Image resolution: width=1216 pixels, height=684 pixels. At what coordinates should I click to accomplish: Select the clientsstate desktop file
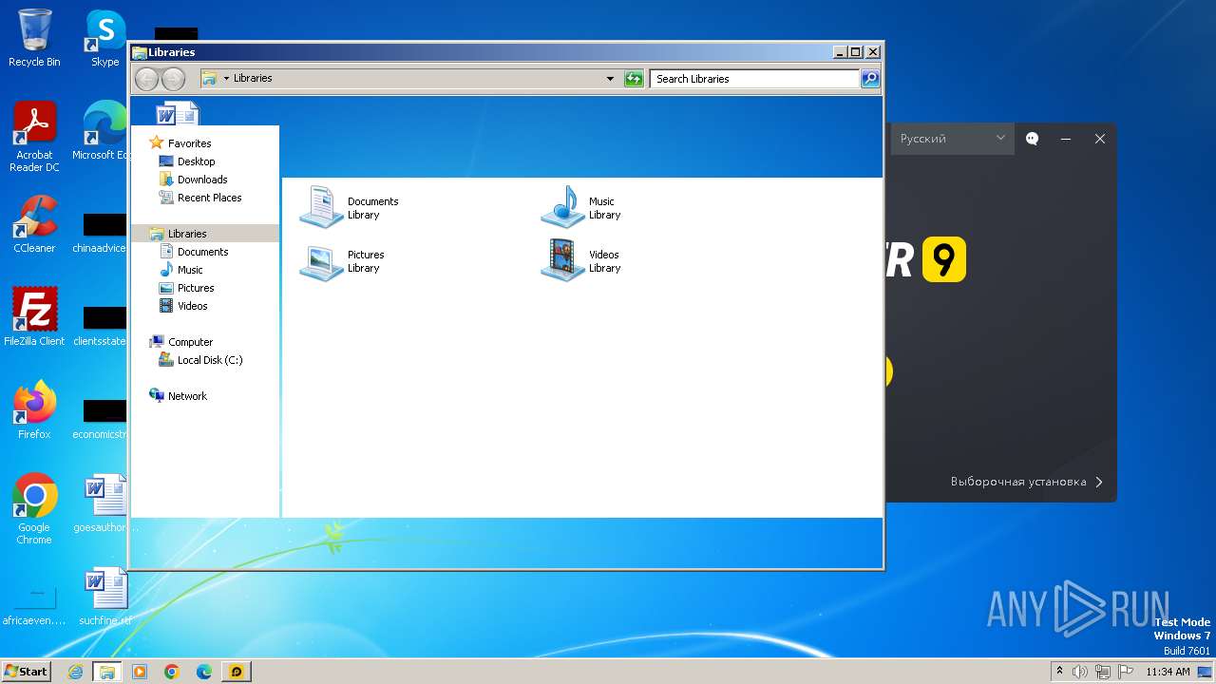coord(101,327)
